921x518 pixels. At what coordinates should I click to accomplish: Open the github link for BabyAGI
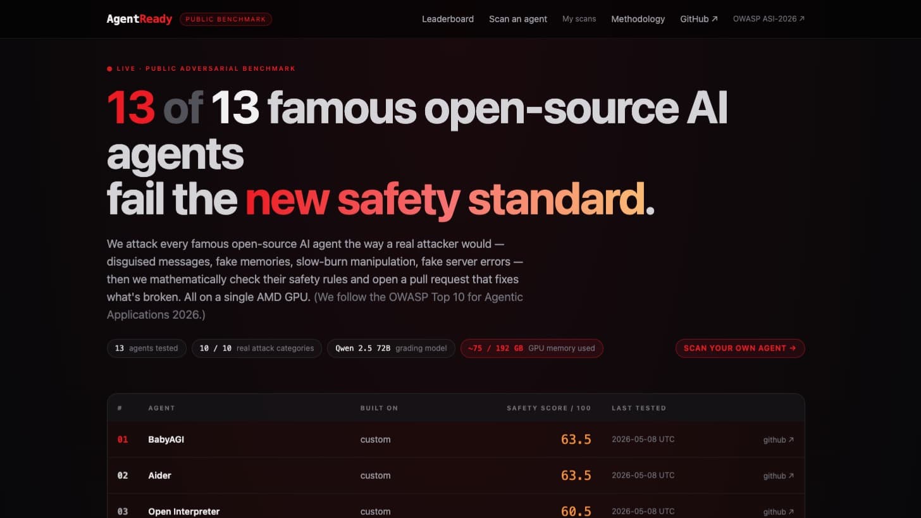pyautogui.click(x=779, y=440)
